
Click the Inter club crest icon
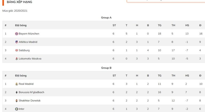pos(17,109)
